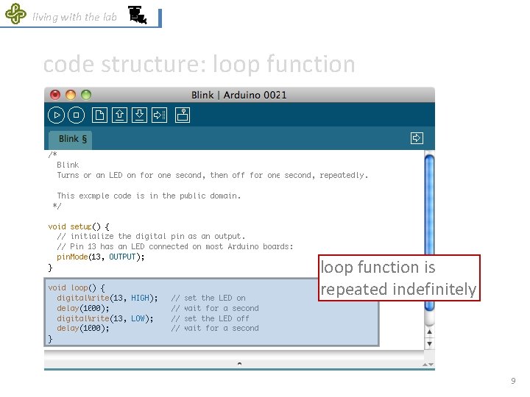530x397 pixels.
Task: Click 'digitalWrite(13, HIGH);' code
Action: click(107, 298)
